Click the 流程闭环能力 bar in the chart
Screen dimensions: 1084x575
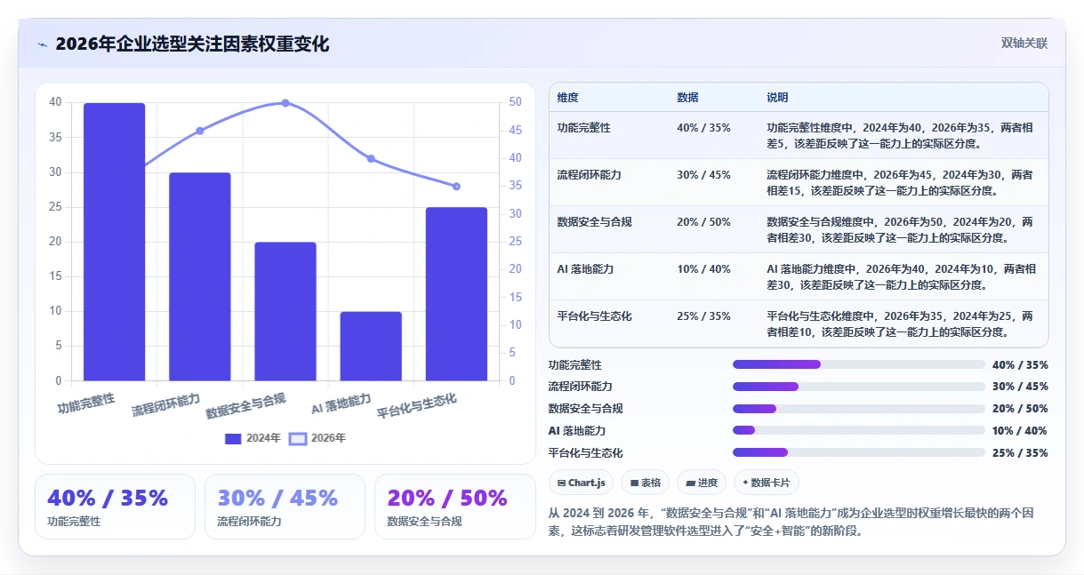(x=200, y=277)
